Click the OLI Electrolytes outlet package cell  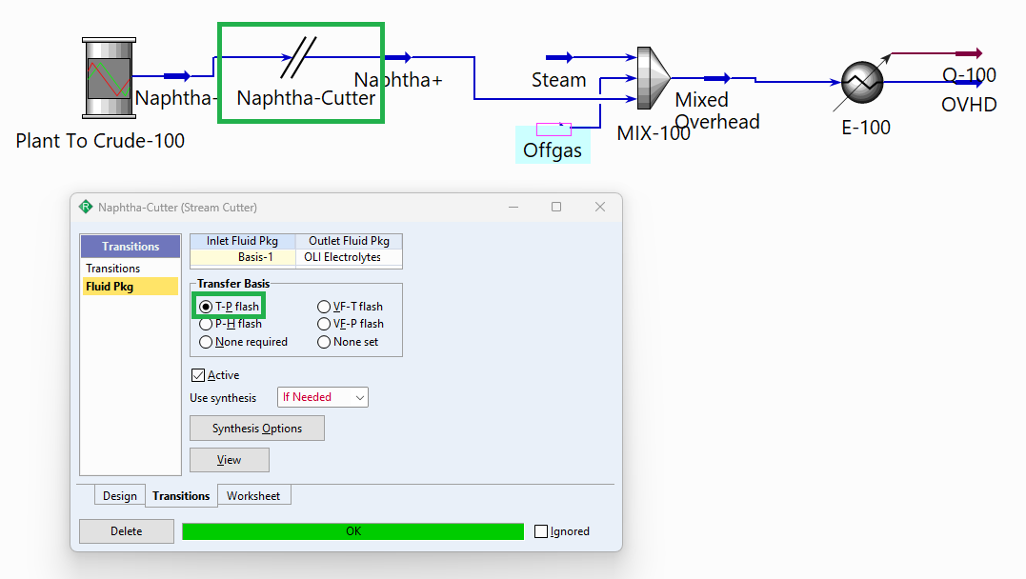349,257
